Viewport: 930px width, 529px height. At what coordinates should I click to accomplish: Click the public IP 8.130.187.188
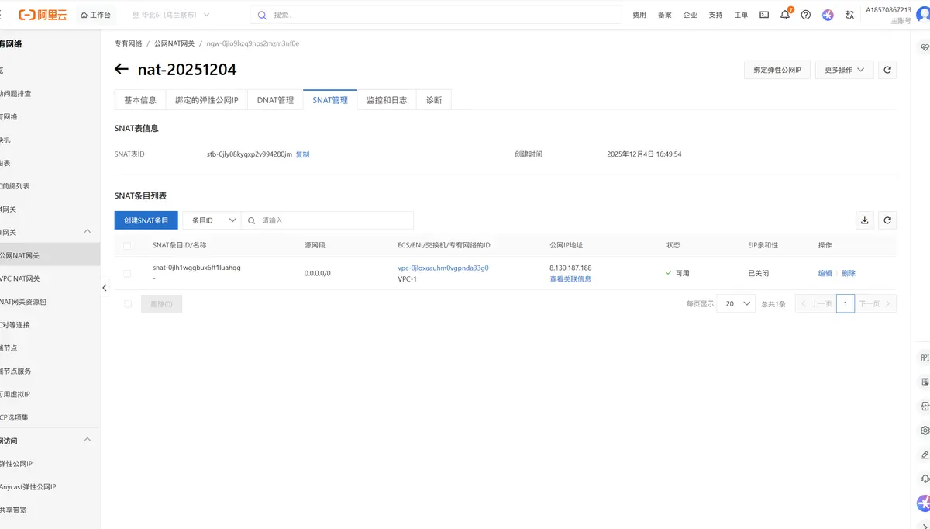tap(570, 268)
